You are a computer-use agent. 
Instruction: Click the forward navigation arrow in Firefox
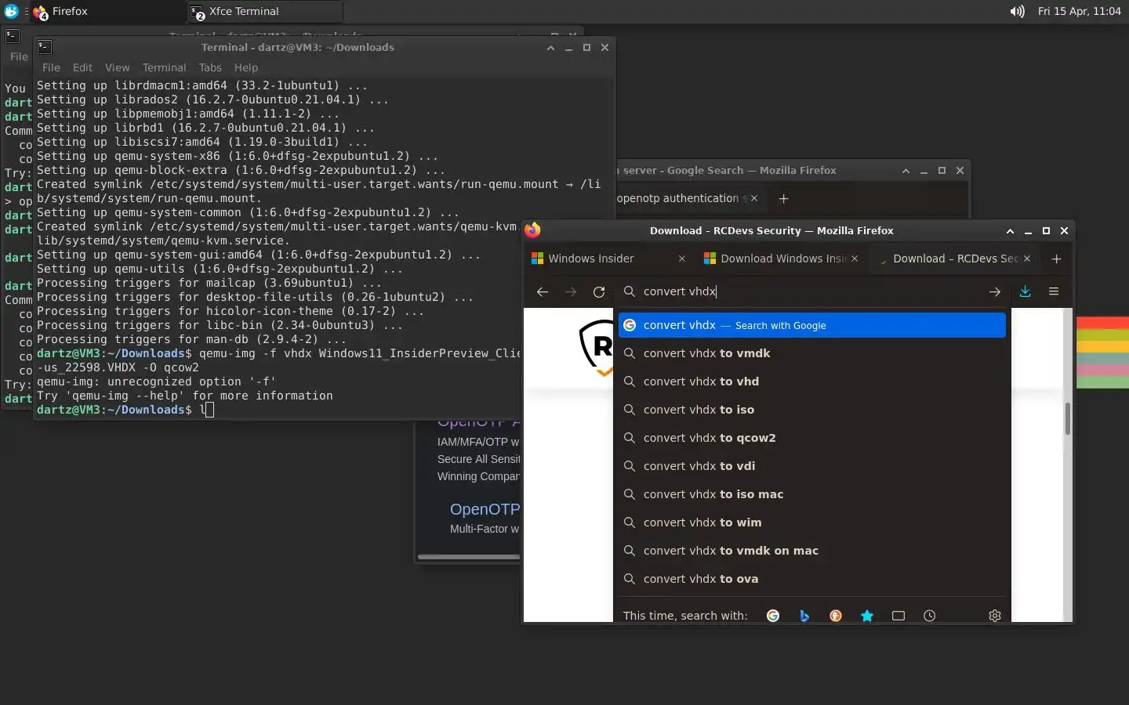[571, 291]
